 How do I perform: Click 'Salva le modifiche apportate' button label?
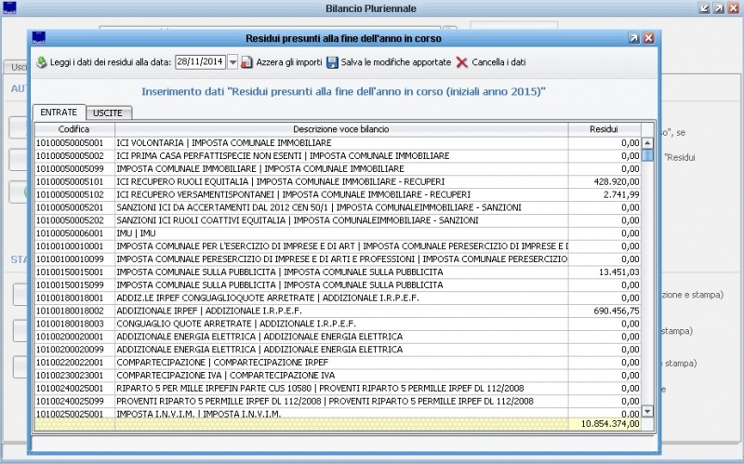[x=396, y=62]
